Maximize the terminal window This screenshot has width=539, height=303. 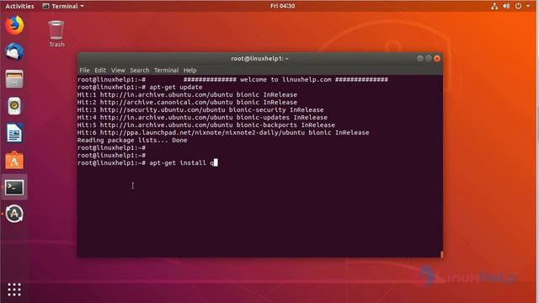tap(429, 58)
